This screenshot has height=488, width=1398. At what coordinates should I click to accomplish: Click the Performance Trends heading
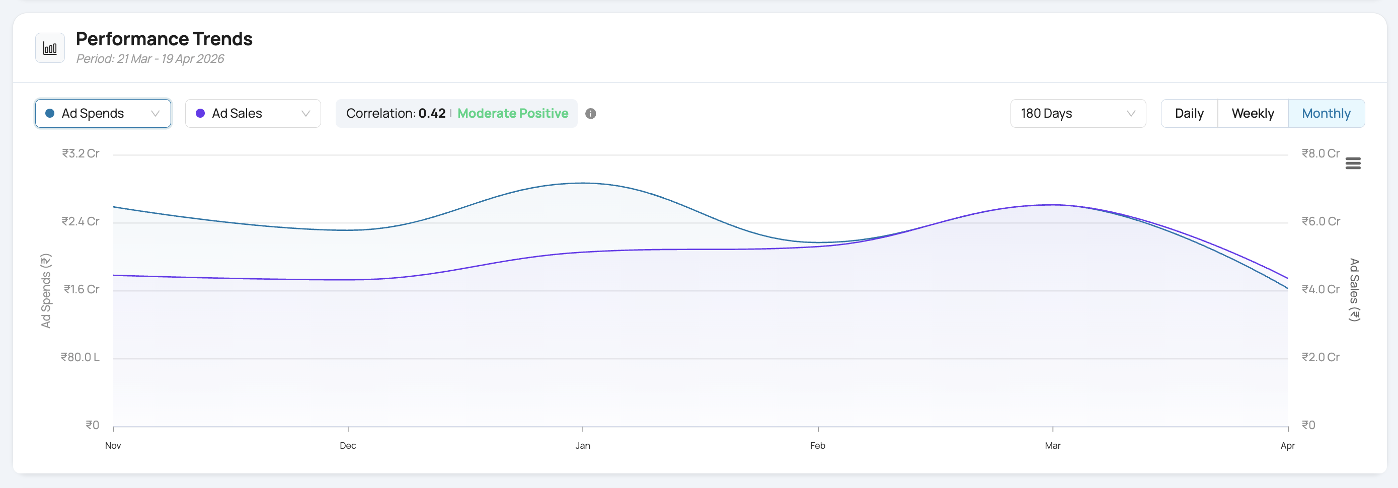coord(164,39)
